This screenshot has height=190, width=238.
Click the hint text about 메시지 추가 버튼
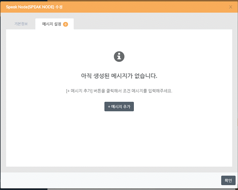pyautogui.click(x=119, y=91)
